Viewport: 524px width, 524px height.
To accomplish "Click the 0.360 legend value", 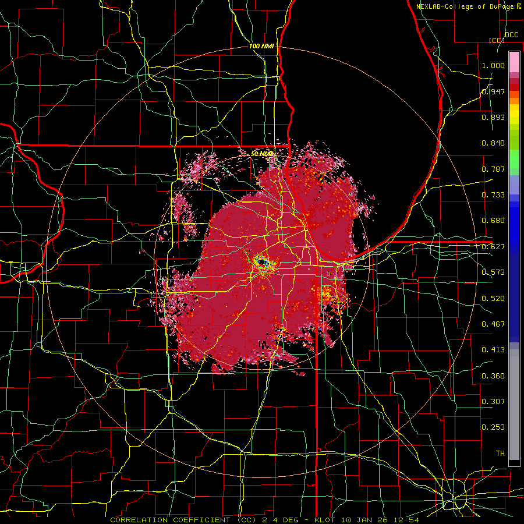I will 493,376.
